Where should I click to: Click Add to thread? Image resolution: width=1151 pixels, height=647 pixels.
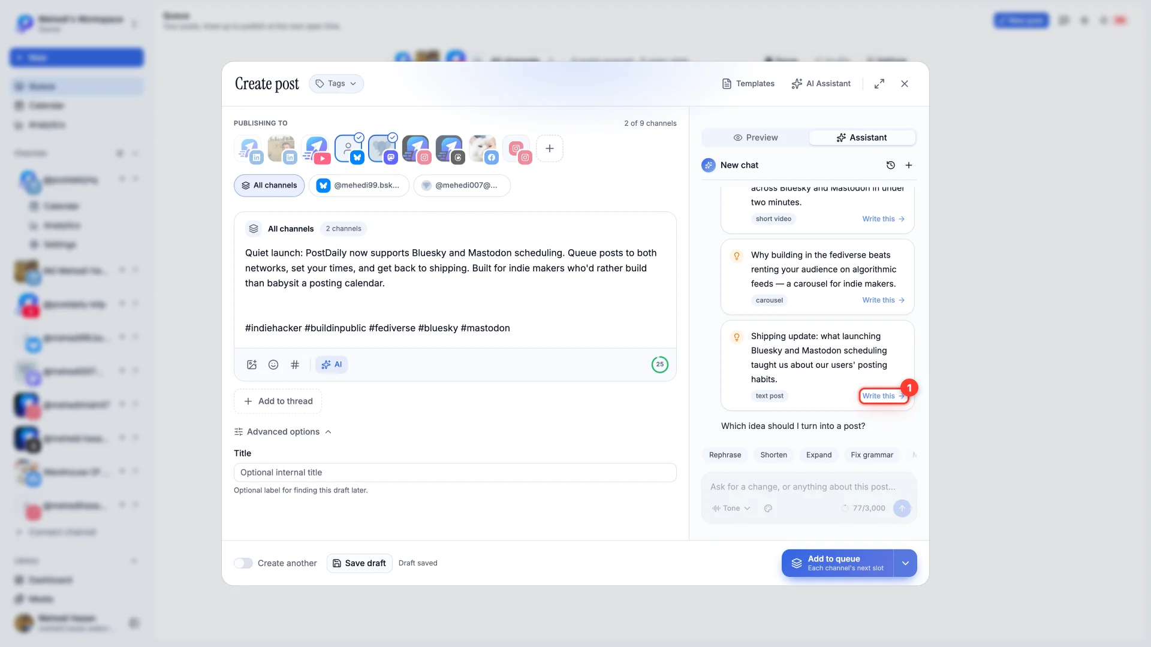pyautogui.click(x=278, y=401)
